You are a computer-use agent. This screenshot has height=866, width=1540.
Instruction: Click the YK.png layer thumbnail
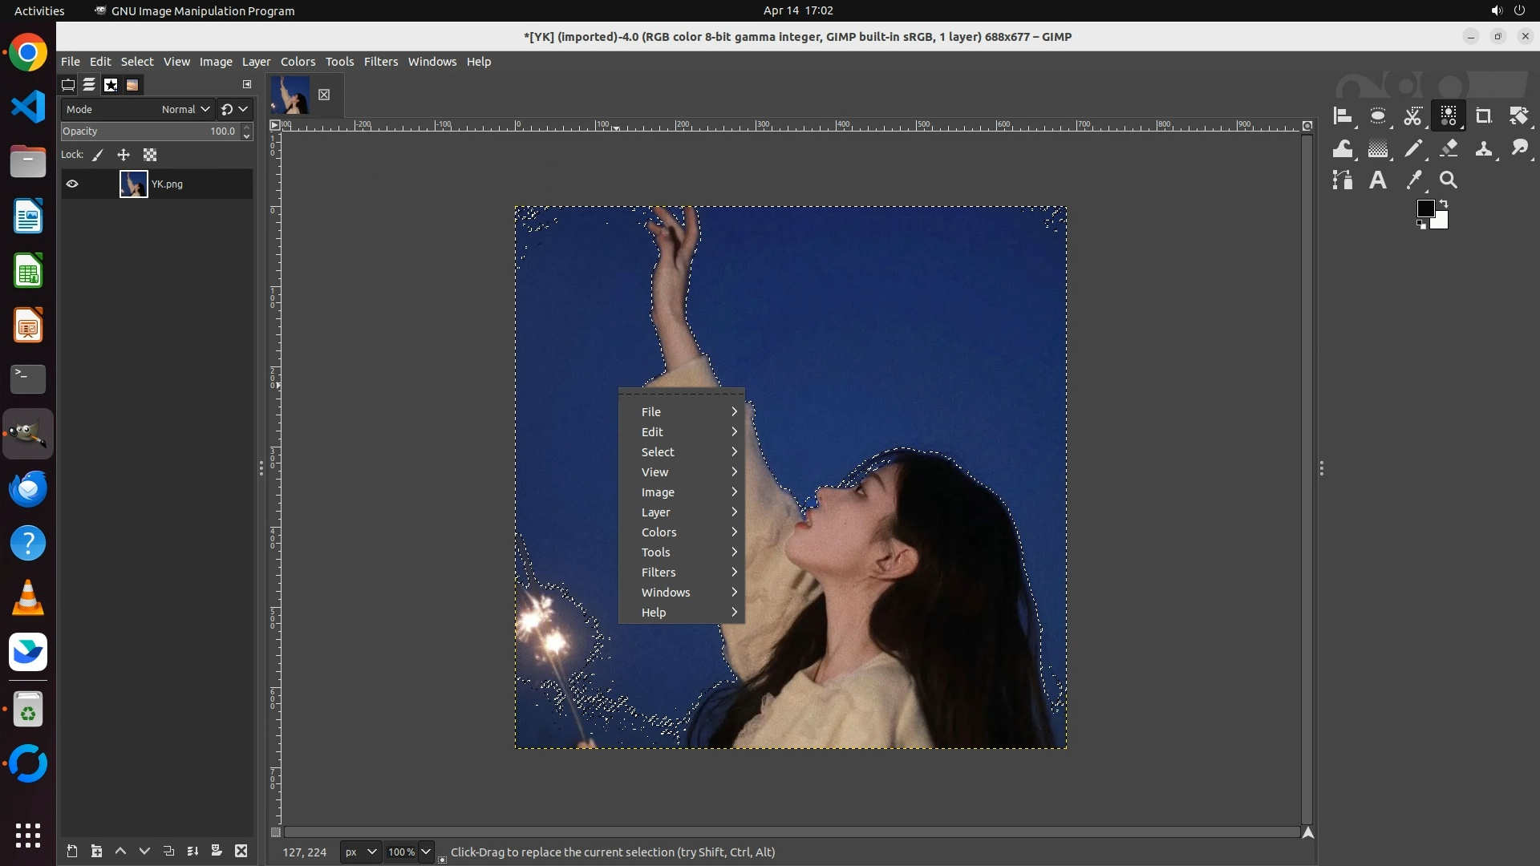click(x=133, y=184)
